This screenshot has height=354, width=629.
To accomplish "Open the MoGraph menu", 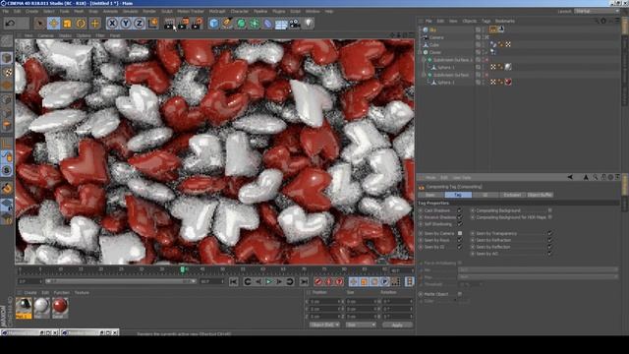I will click(x=217, y=11).
